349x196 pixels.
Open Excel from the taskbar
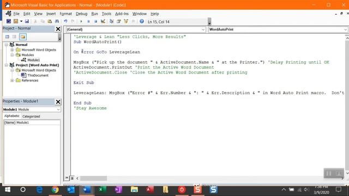tap(103, 189)
